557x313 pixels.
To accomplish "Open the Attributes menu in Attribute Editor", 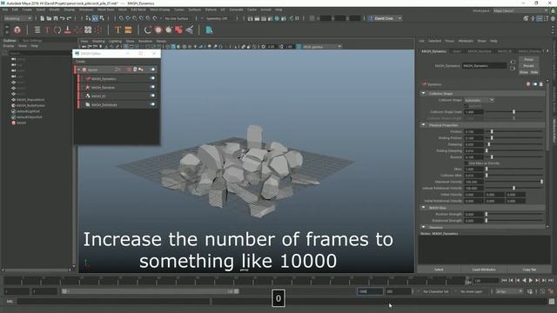I will [x=466, y=41].
